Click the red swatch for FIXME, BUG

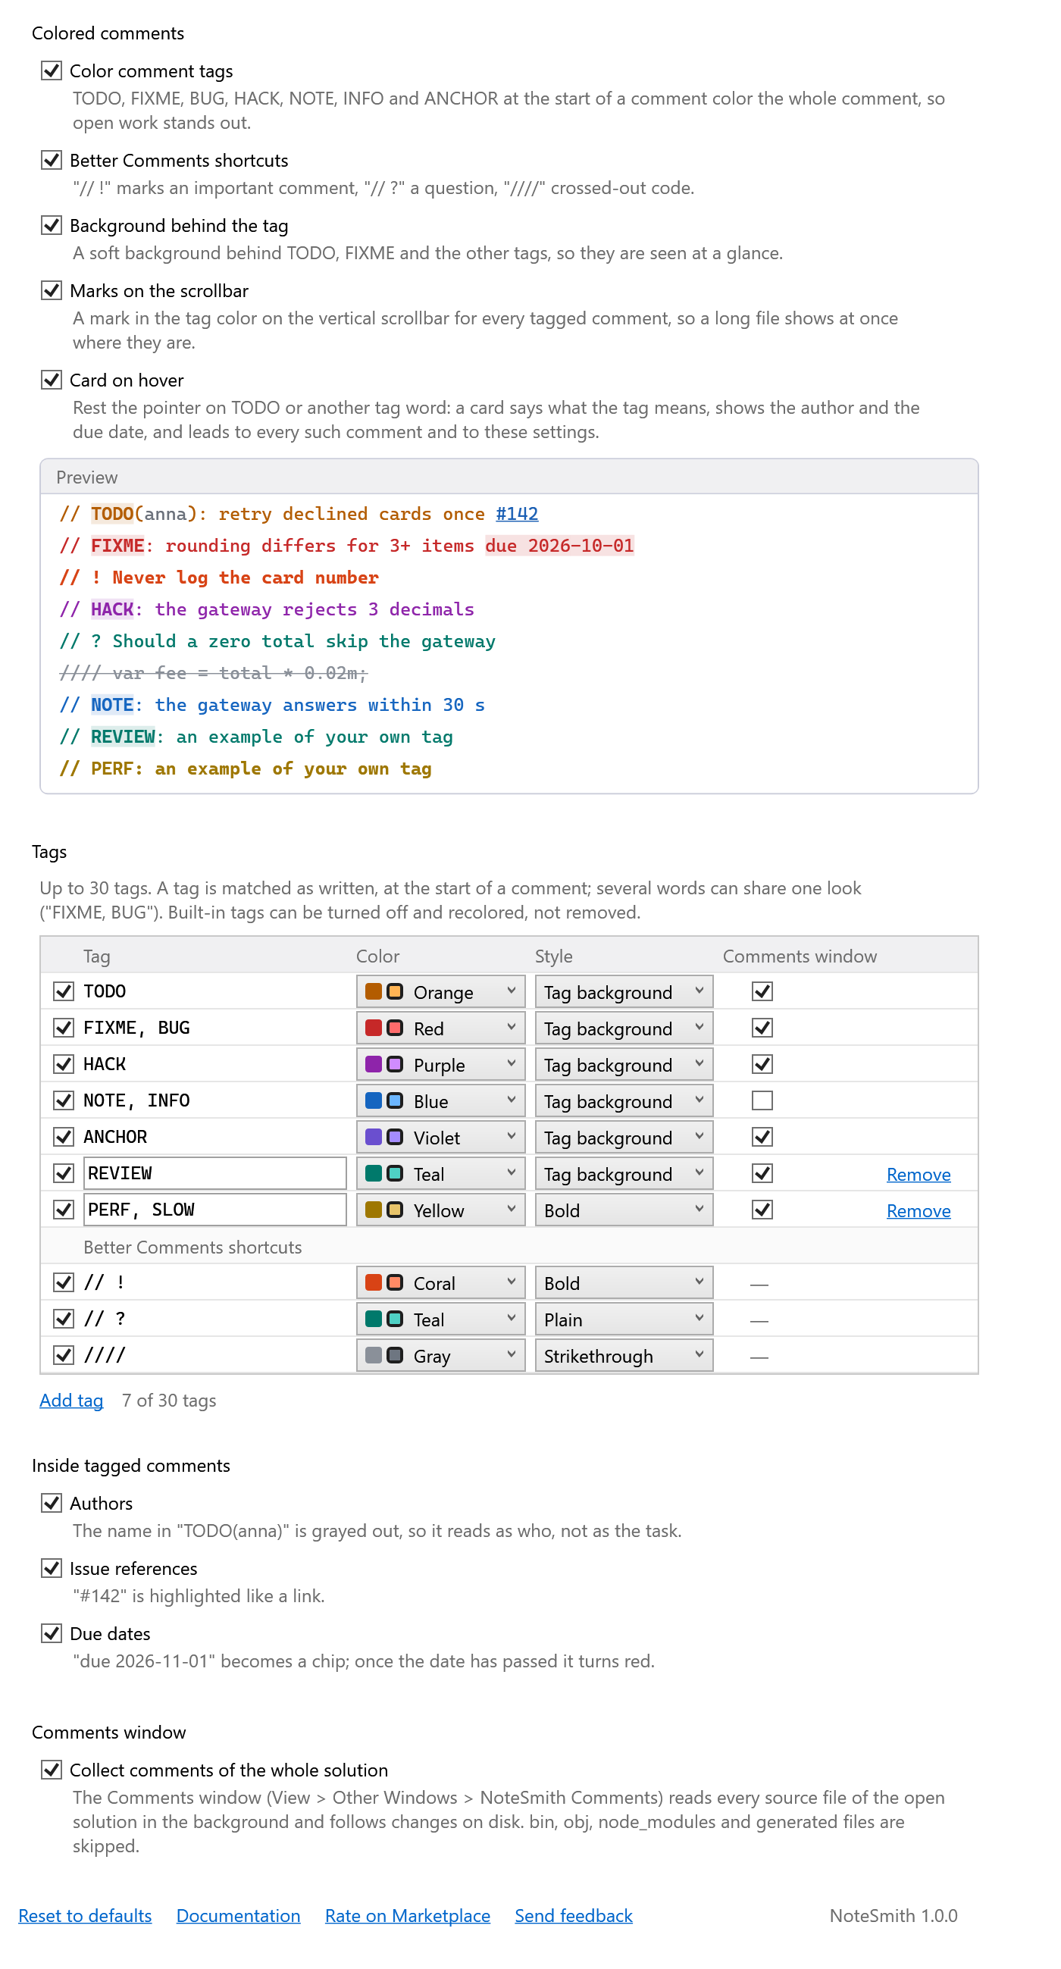click(373, 1028)
